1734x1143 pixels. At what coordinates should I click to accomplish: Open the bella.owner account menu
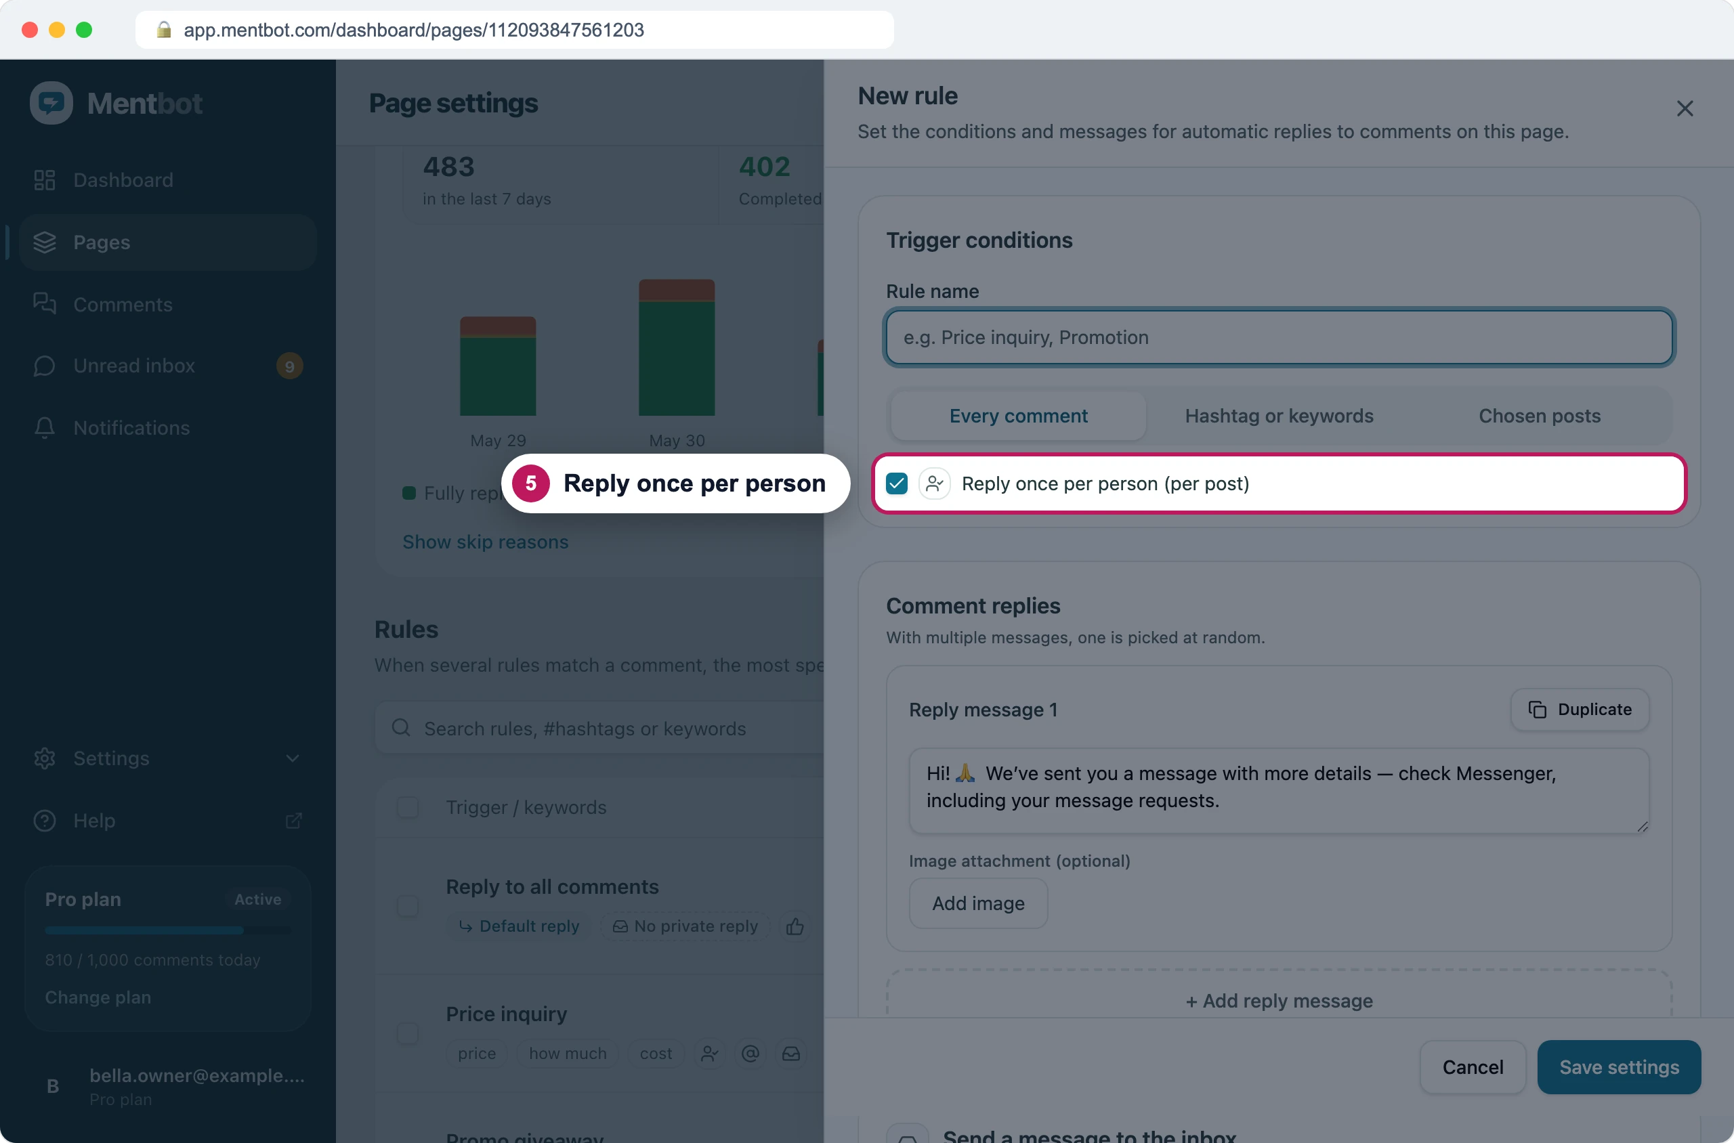click(168, 1085)
